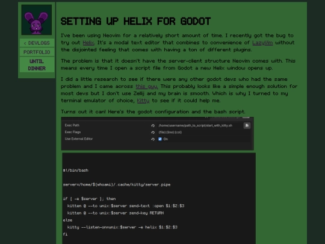The width and height of the screenshot is (325, 244).
Task: Click the Exec Path label
Action: pos(72,125)
